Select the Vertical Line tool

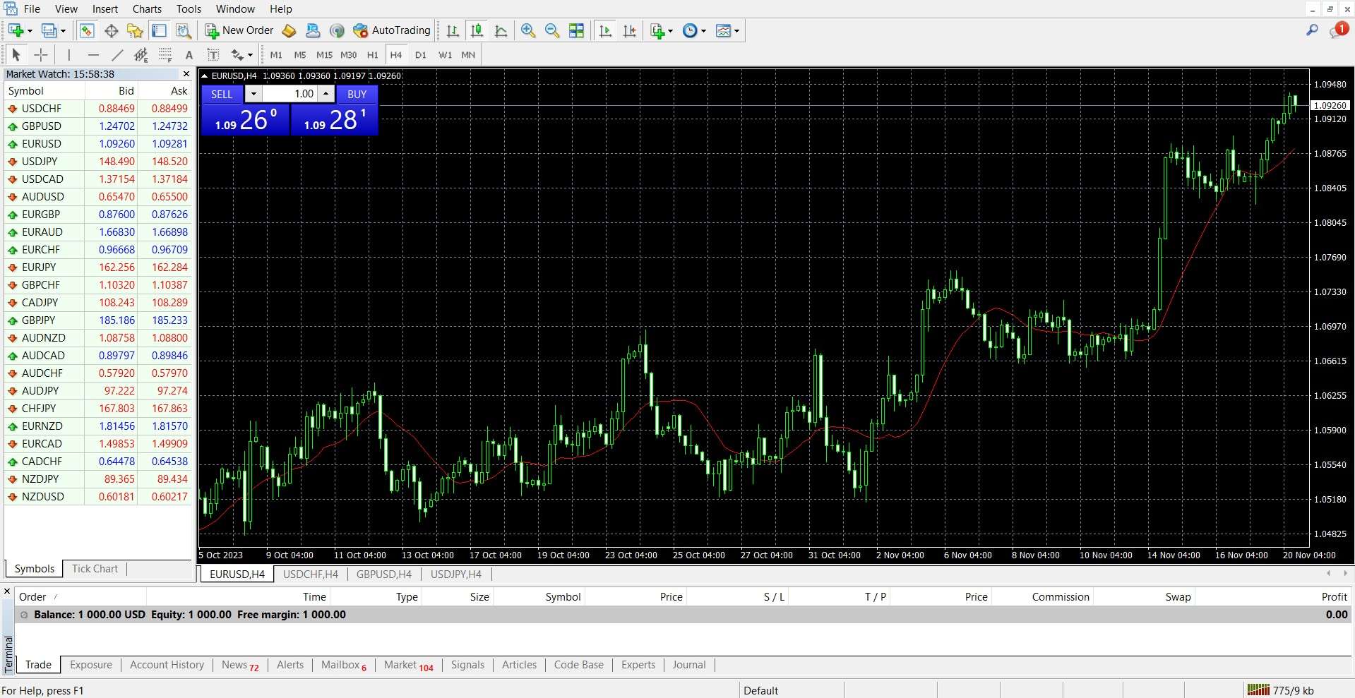point(68,54)
